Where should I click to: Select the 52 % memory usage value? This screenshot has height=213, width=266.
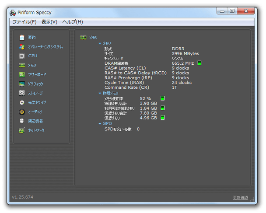pos(145,99)
